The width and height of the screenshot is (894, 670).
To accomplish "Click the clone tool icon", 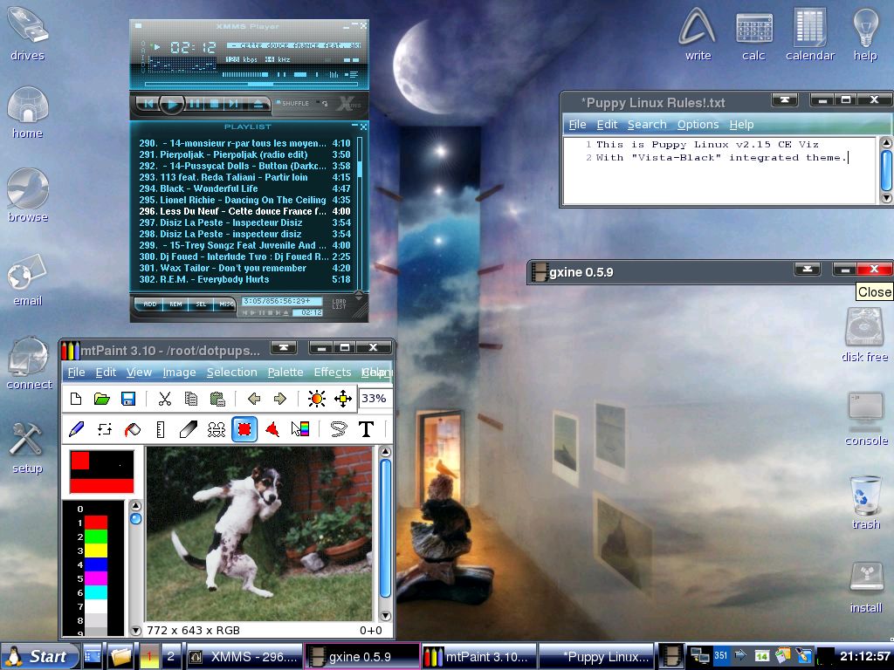I will pos(217,429).
